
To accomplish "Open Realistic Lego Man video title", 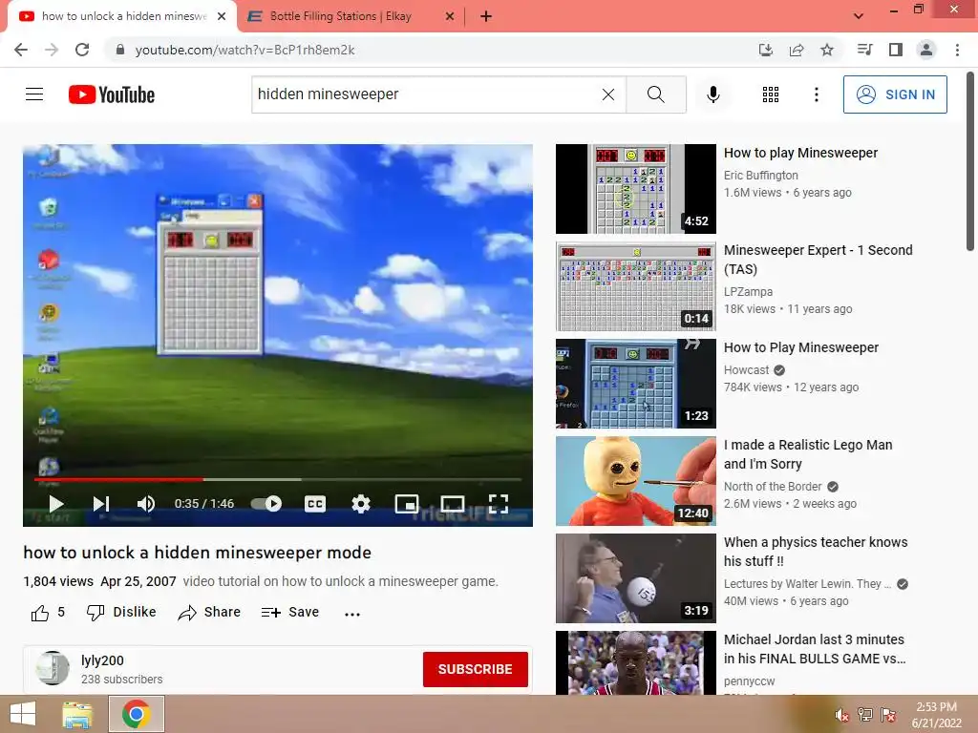I will tap(808, 453).
